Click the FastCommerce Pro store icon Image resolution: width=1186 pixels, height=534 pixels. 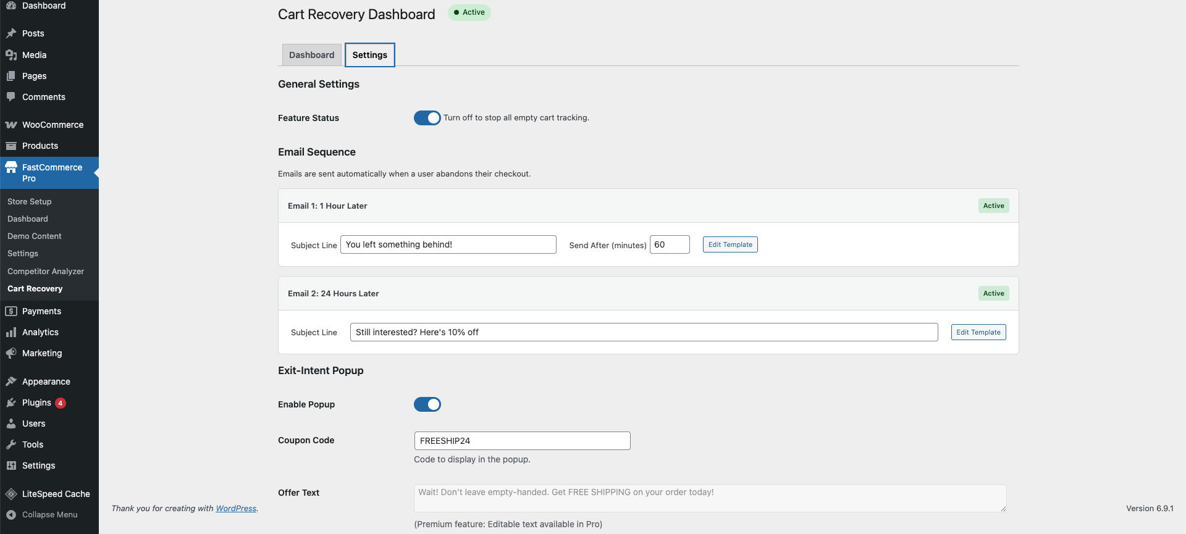pos(11,167)
